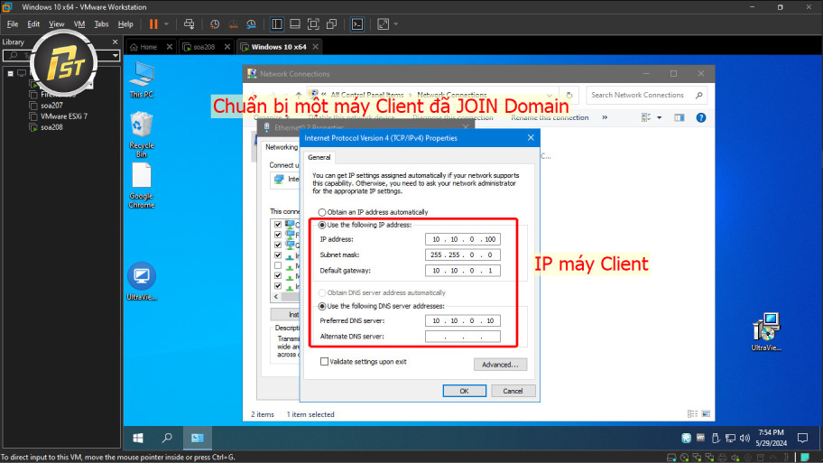Open the power options arrow beside Pause

click(166, 24)
